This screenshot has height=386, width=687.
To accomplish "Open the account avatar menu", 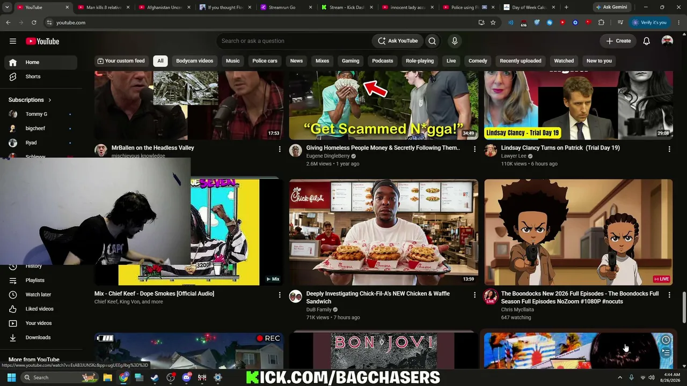I will pyautogui.click(x=667, y=41).
